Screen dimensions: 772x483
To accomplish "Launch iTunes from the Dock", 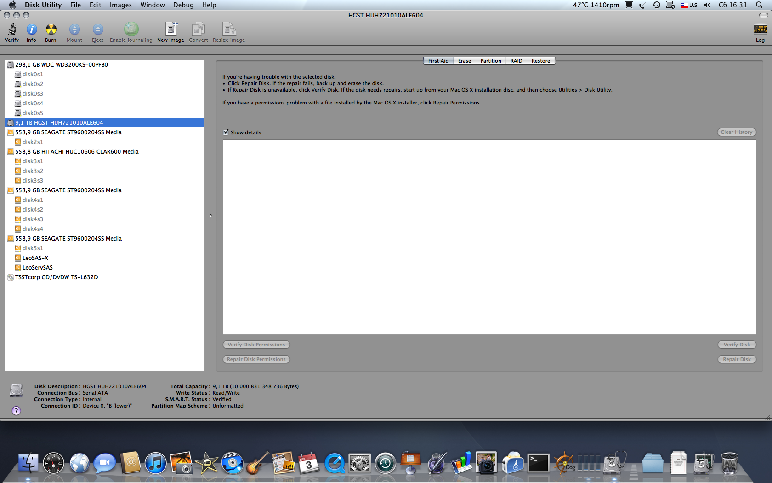I will coord(156,463).
